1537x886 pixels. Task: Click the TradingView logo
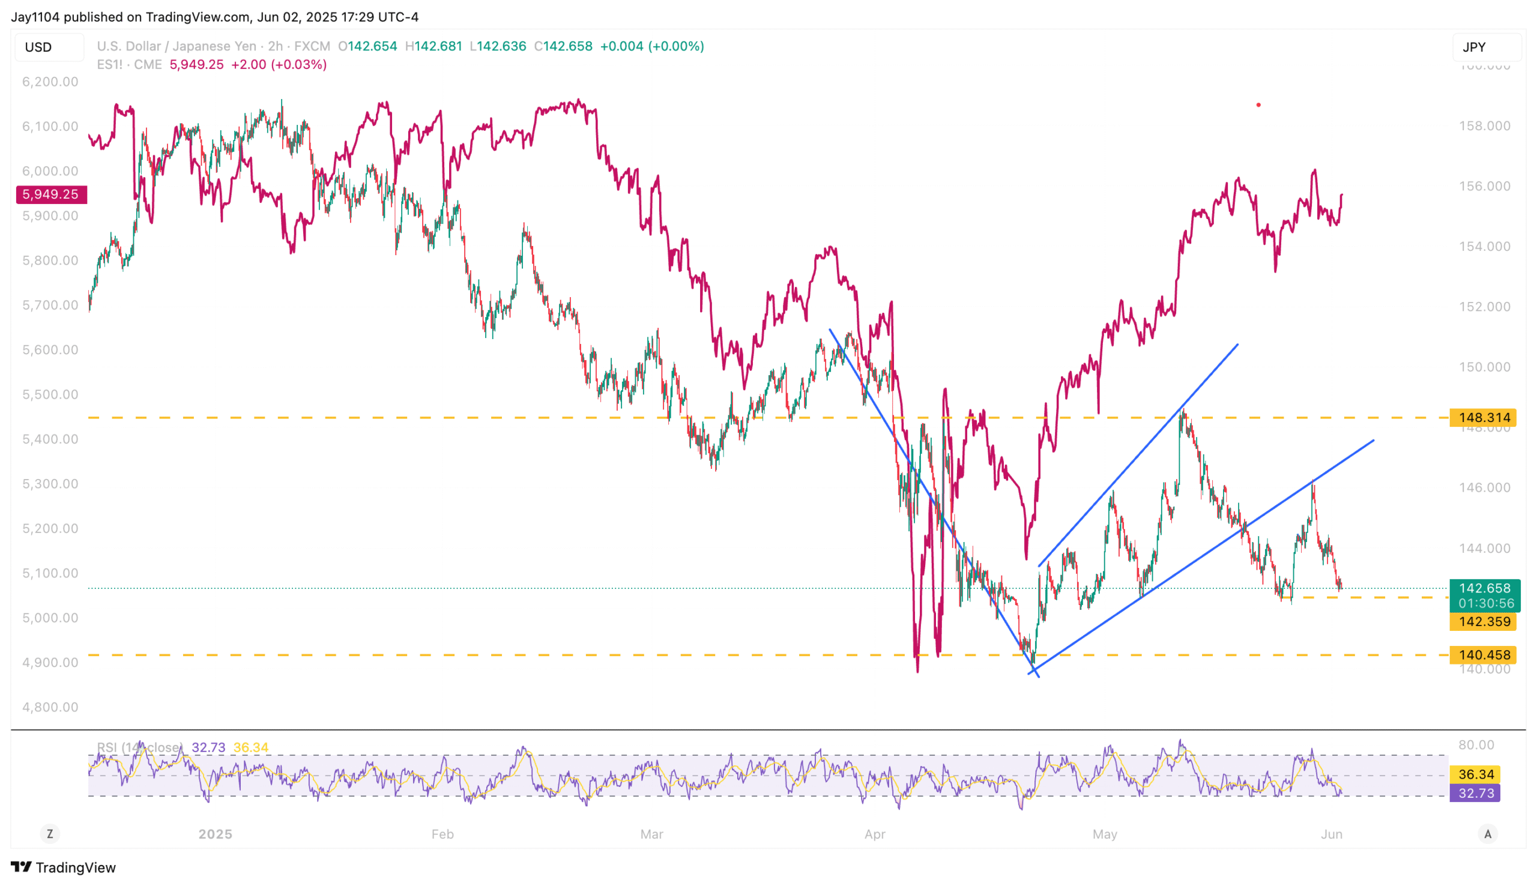coord(63,867)
